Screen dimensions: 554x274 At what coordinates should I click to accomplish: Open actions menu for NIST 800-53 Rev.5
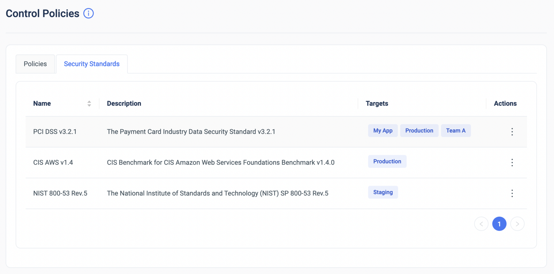(512, 193)
